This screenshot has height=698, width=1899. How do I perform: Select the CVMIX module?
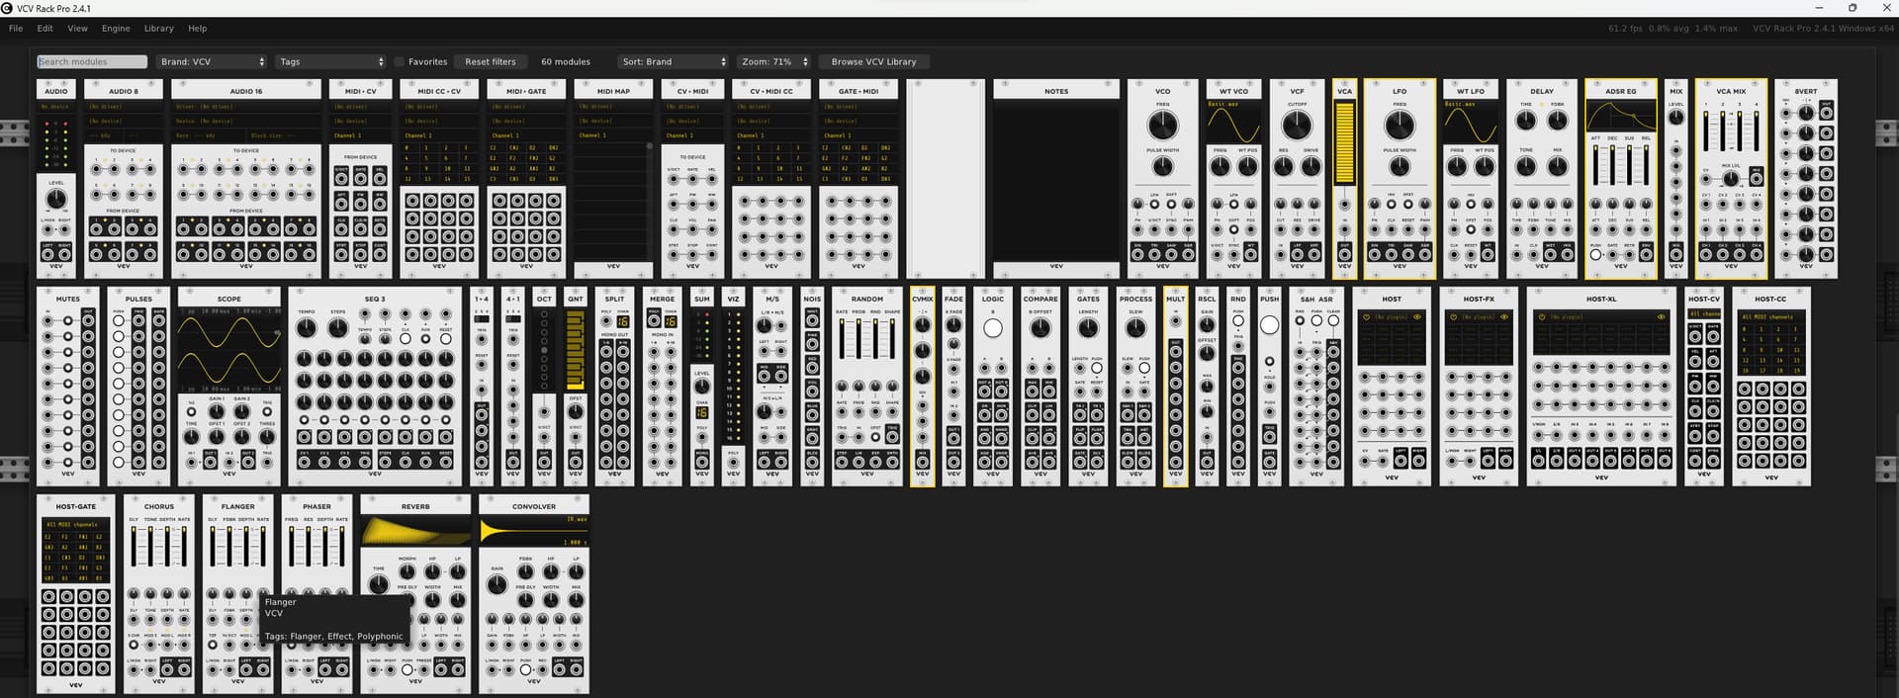click(x=923, y=387)
